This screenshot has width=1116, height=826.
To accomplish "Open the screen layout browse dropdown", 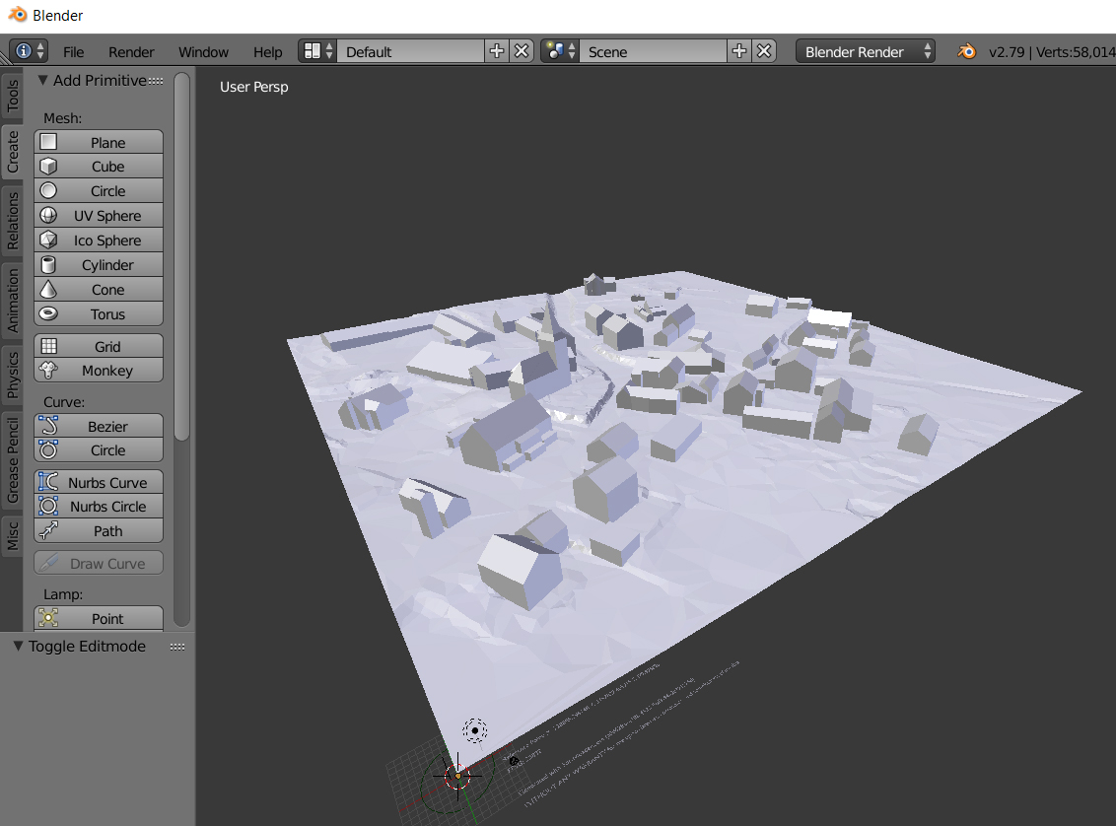I will (317, 51).
